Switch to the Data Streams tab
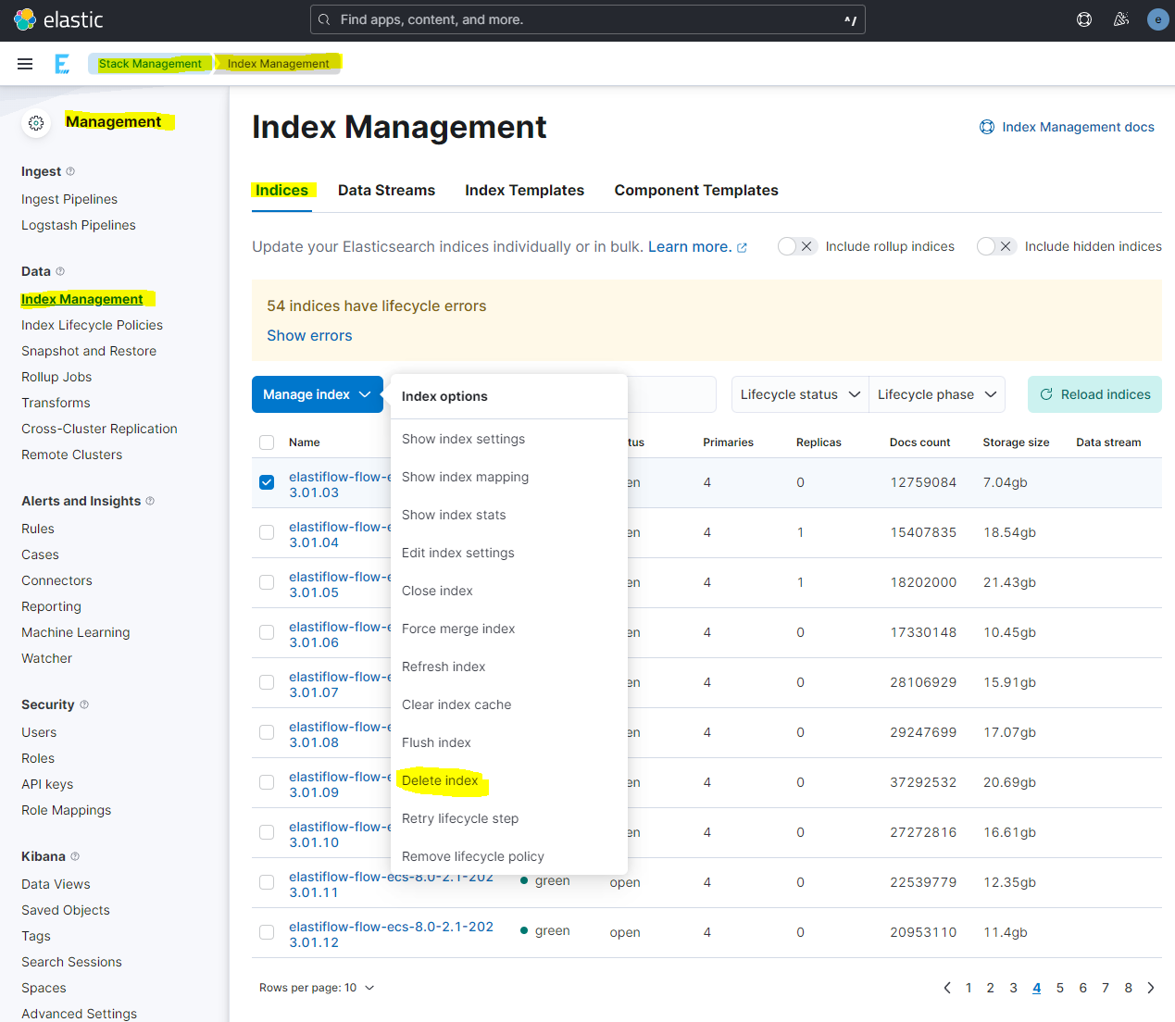The image size is (1175, 1022). (386, 190)
